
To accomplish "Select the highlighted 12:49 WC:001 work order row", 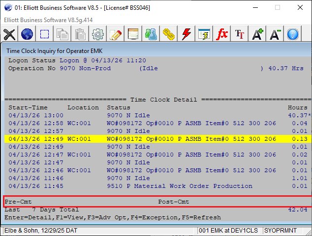I will click(148, 139).
